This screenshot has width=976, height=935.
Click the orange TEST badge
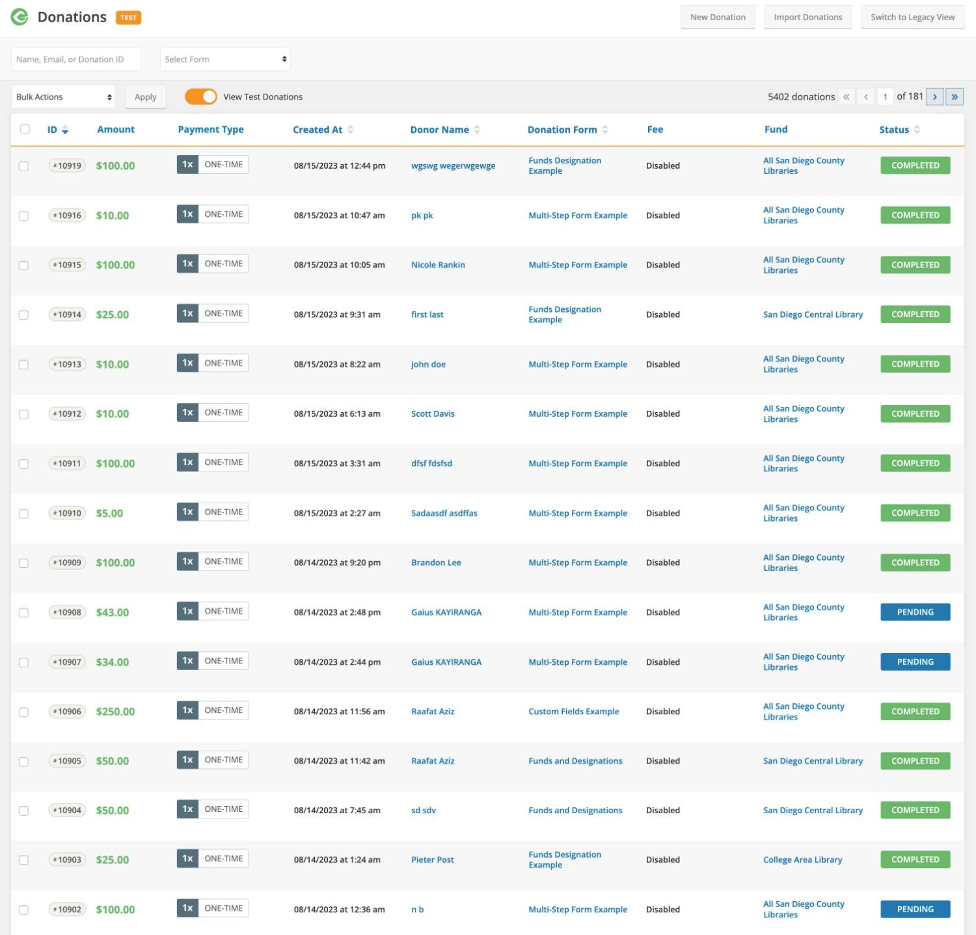pyautogui.click(x=128, y=18)
